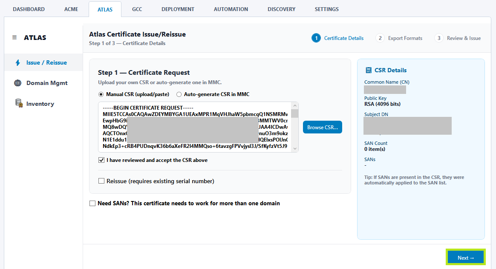Select Auto-generate CSR in MMC radio
Viewport: 496px width, 269px height.
tap(179, 94)
